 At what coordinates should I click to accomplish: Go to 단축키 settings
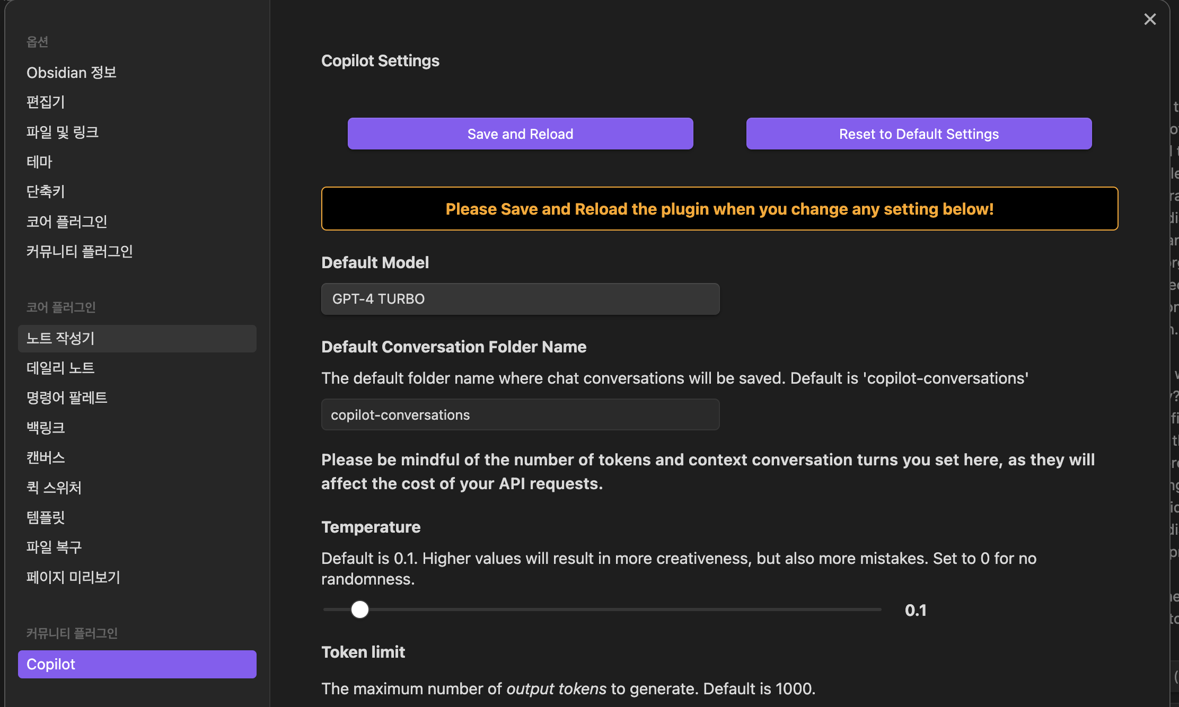coord(46,191)
